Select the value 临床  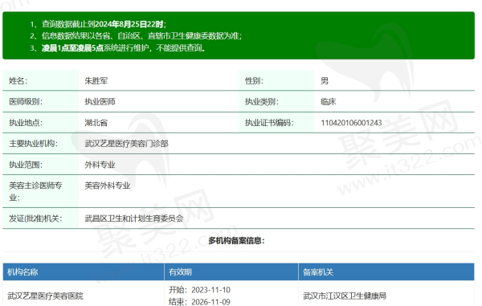click(x=329, y=101)
